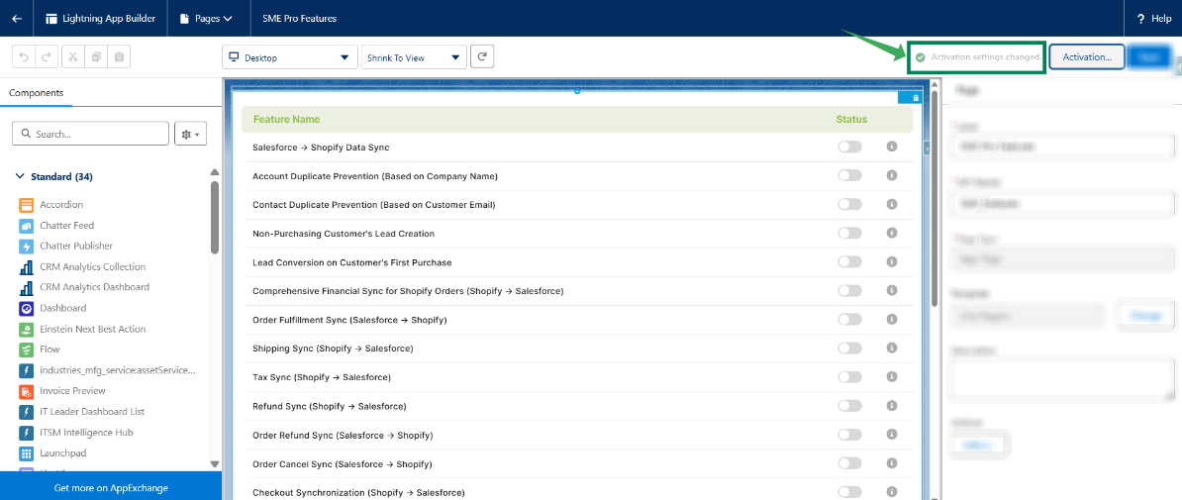Enable Non-Purchasing Customer's Lead Creation

click(849, 233)
